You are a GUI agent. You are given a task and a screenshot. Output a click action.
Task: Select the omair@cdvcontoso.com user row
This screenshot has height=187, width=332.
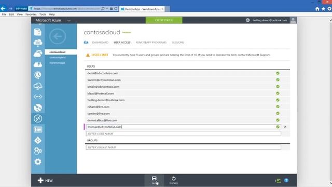[x=187, y=87]
